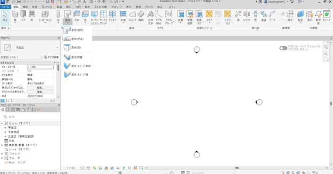Viewport: 333px width, 174px height.
Task: Collapse the ビュー (すべて) tree node
Action: pyautogui.click(x=2, y=123)
